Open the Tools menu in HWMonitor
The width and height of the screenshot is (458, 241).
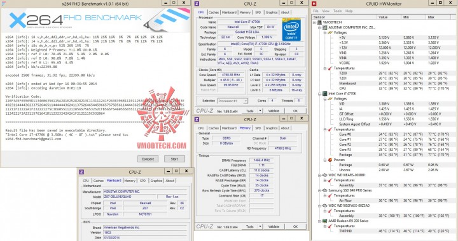pos(337,11)
